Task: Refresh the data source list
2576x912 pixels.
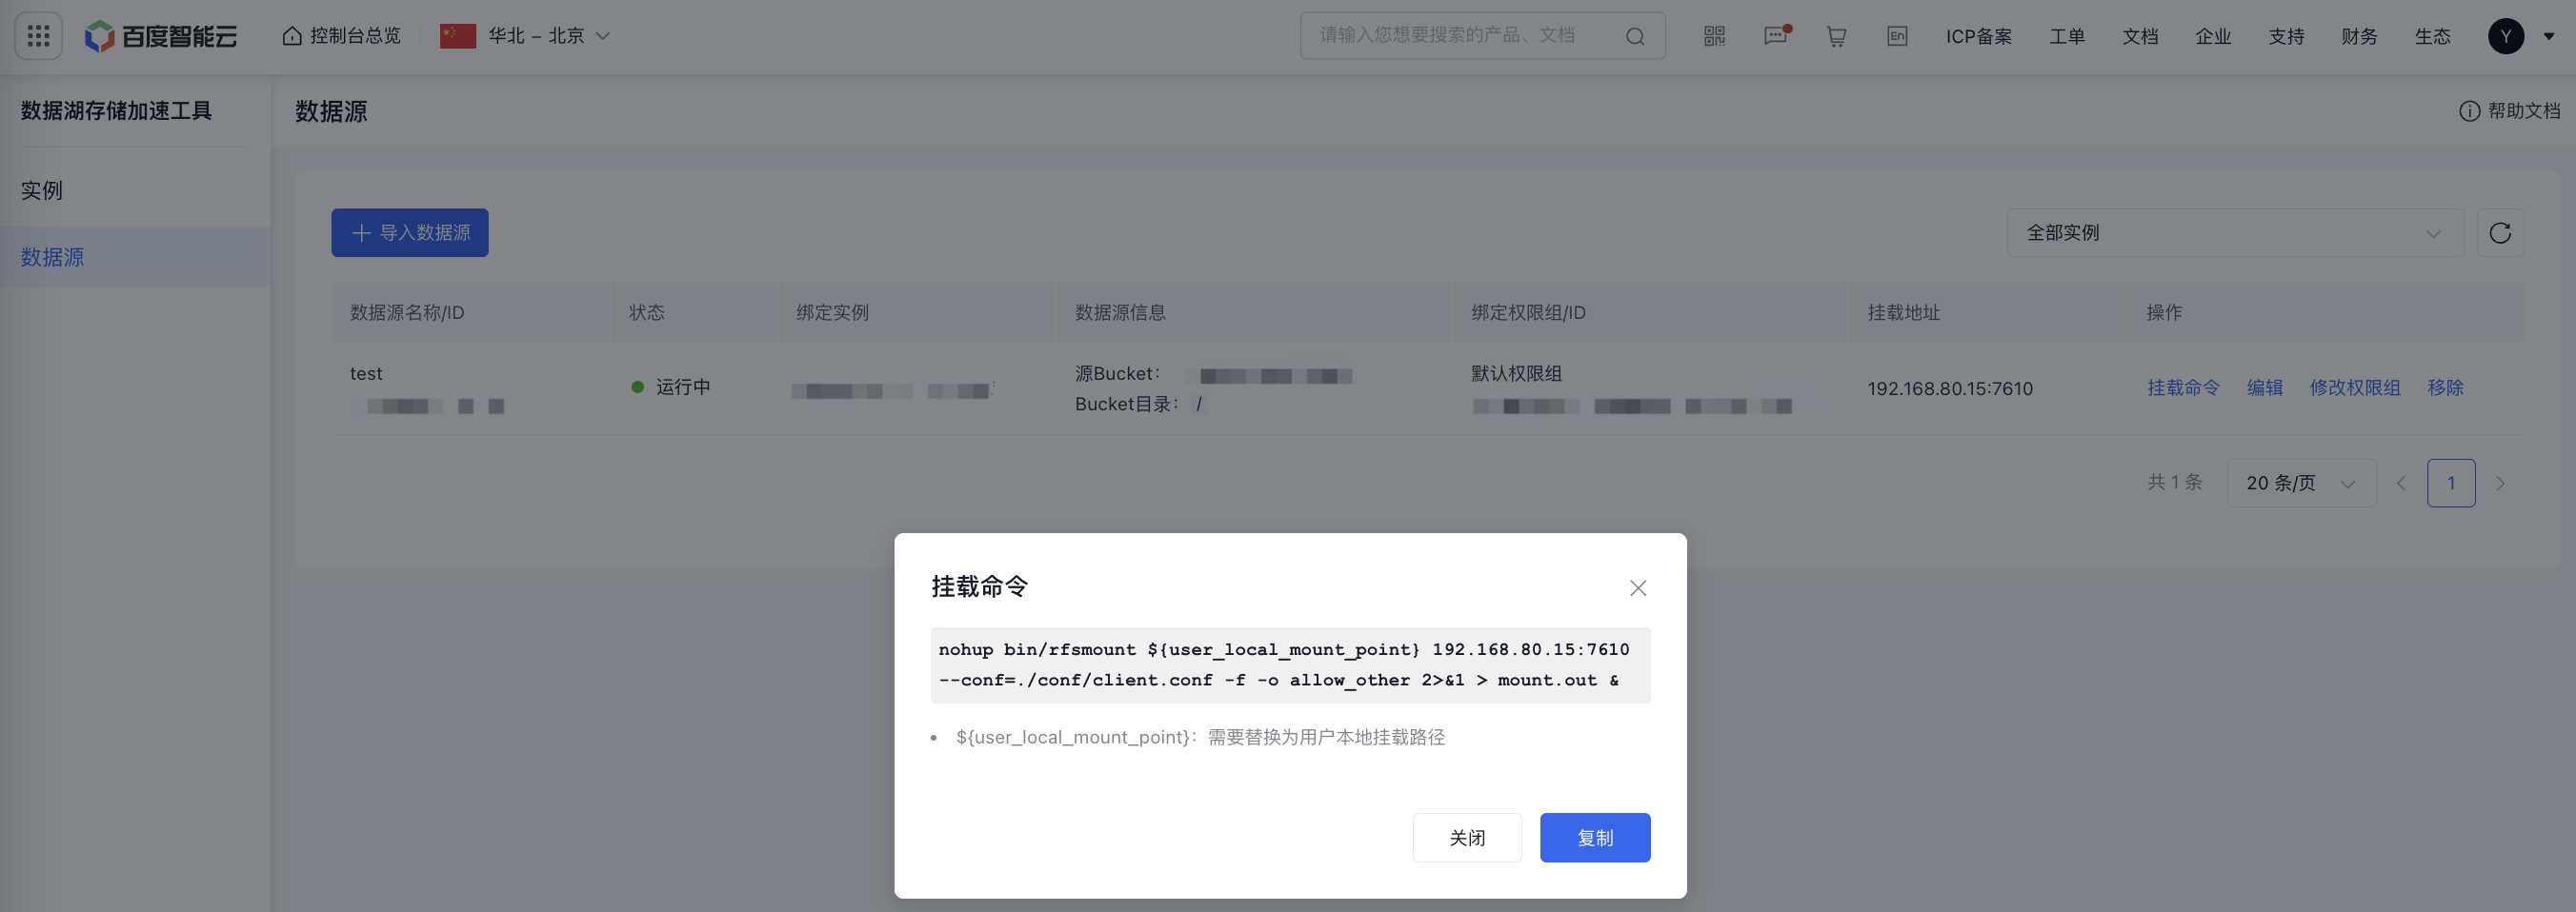Action: (2500, 232)
